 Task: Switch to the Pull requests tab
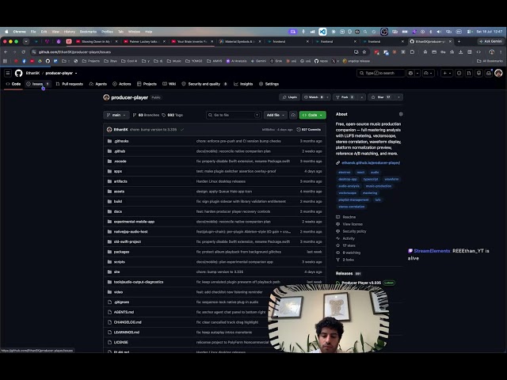69,84
